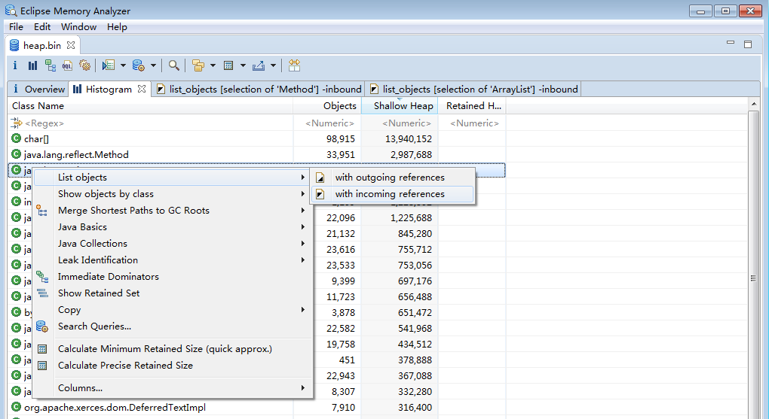The image size is (769, 419).
Task: Open the Overview info toolbar icon
Action: (x=15, y=65)
